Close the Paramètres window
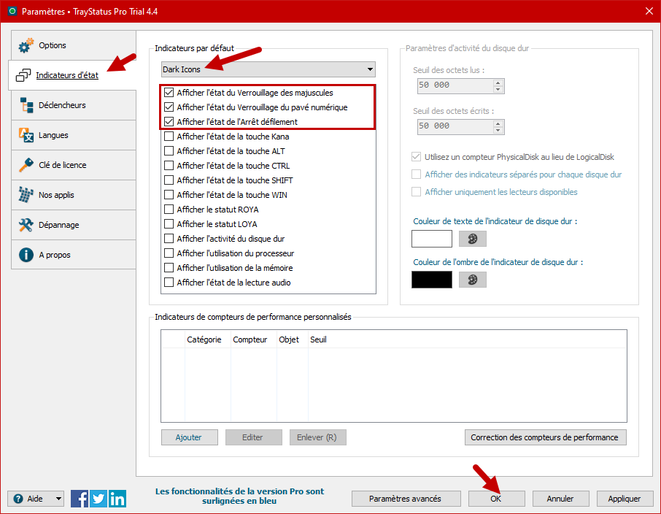Screen dimensions: 661x514 (649, 12)
